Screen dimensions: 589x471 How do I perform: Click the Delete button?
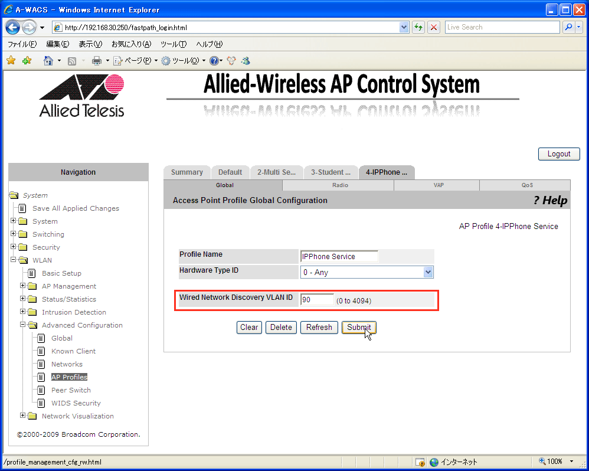[281, 327]
